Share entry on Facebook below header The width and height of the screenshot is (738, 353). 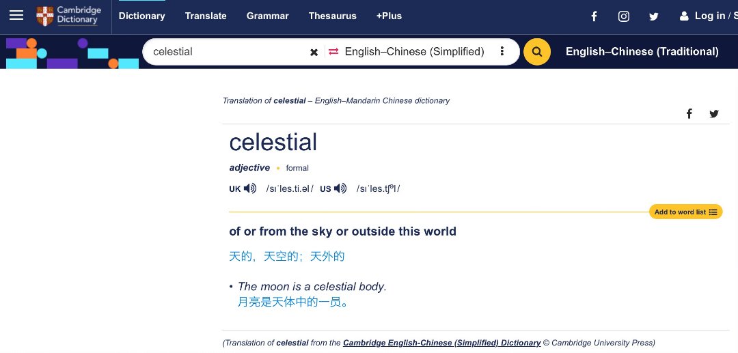[x=689, y=113]
